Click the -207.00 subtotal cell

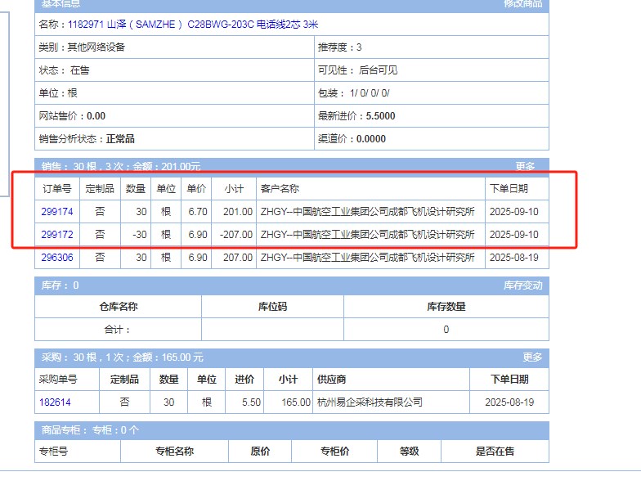[x=235, y=235]
